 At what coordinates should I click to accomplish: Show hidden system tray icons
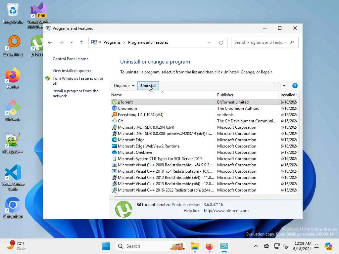coord(256,246)
